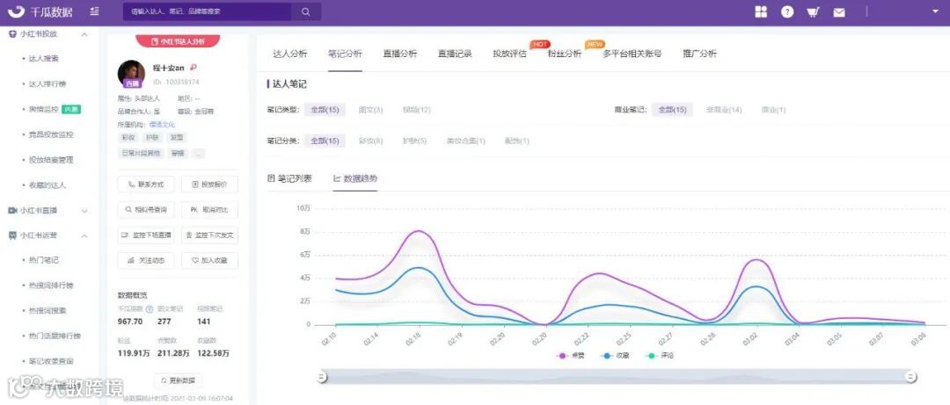Select 彩妆(8) under 笔记分类
The image size is (950, 405).
371,141
